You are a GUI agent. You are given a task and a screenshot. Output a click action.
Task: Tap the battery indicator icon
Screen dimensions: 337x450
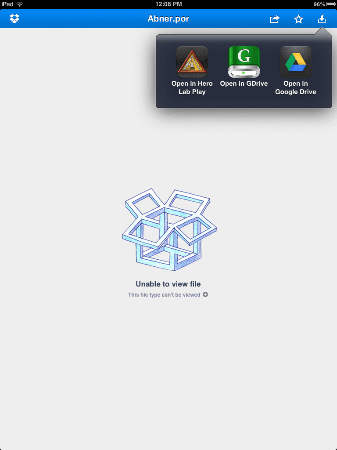click(x=331, y=4)
